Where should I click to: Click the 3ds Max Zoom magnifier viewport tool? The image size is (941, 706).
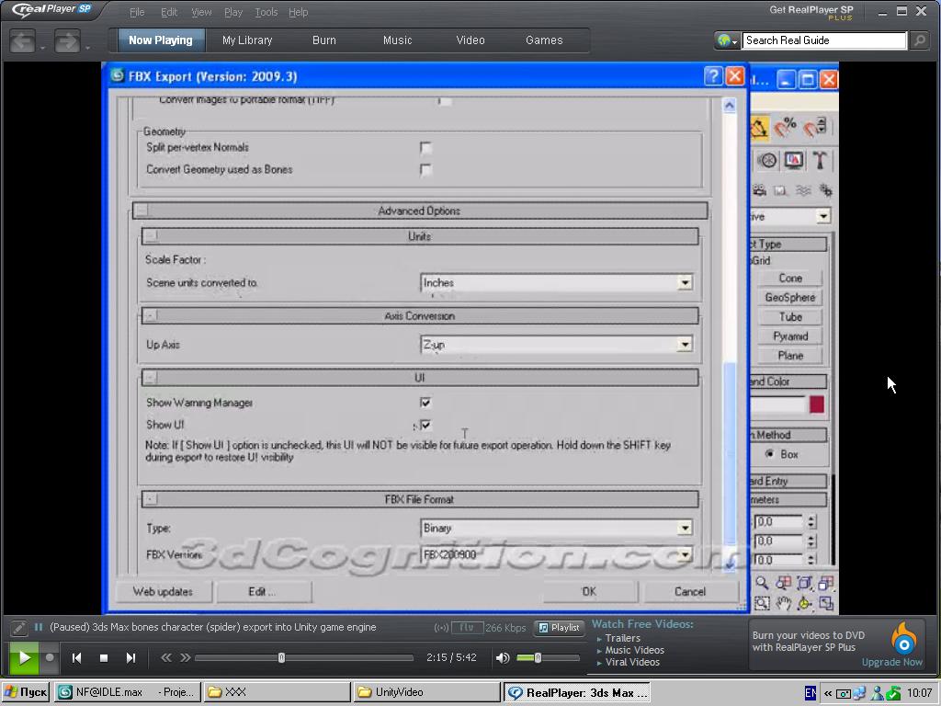pos(762,583)
